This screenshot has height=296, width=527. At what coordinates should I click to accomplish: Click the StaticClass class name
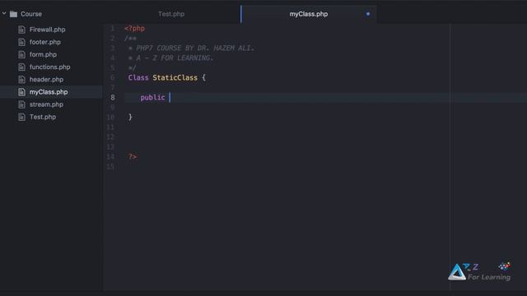[175, 78]
